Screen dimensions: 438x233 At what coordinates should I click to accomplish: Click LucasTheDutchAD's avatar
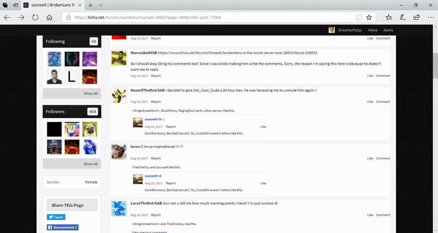[119, 209]
